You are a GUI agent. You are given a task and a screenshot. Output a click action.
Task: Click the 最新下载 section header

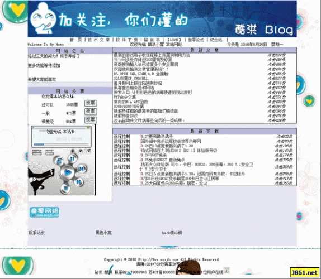click(204, 131)
